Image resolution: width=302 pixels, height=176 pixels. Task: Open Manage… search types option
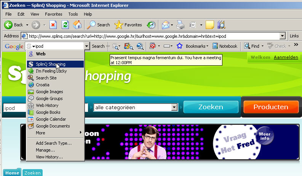[55, 150]
